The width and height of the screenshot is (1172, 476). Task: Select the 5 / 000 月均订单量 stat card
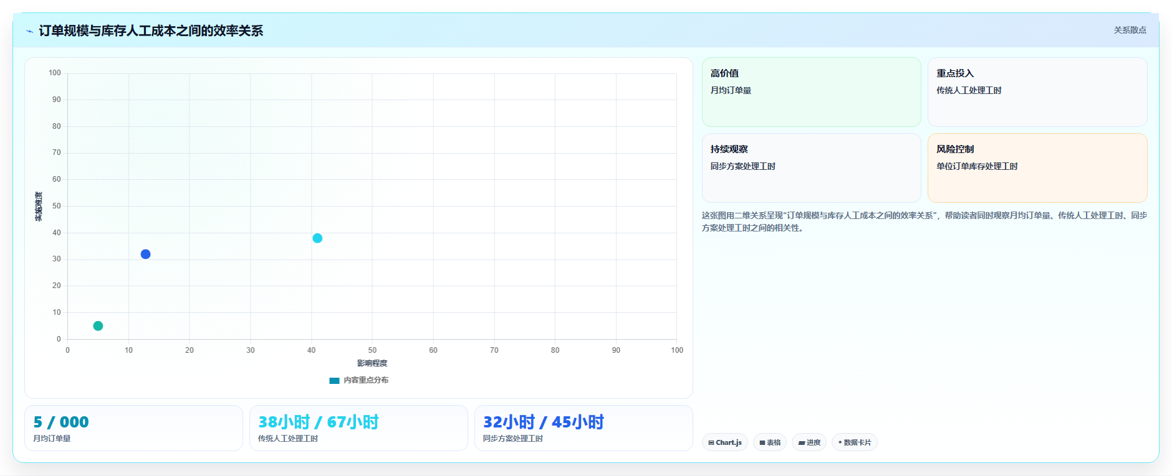point(133,428)
